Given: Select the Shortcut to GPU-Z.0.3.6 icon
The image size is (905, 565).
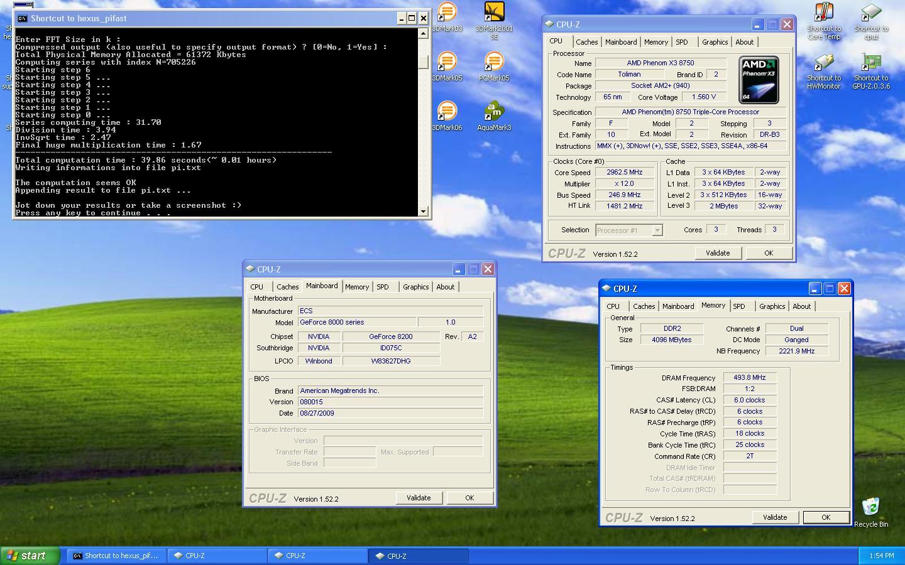Looking at the screenshot, I should 871,71.
